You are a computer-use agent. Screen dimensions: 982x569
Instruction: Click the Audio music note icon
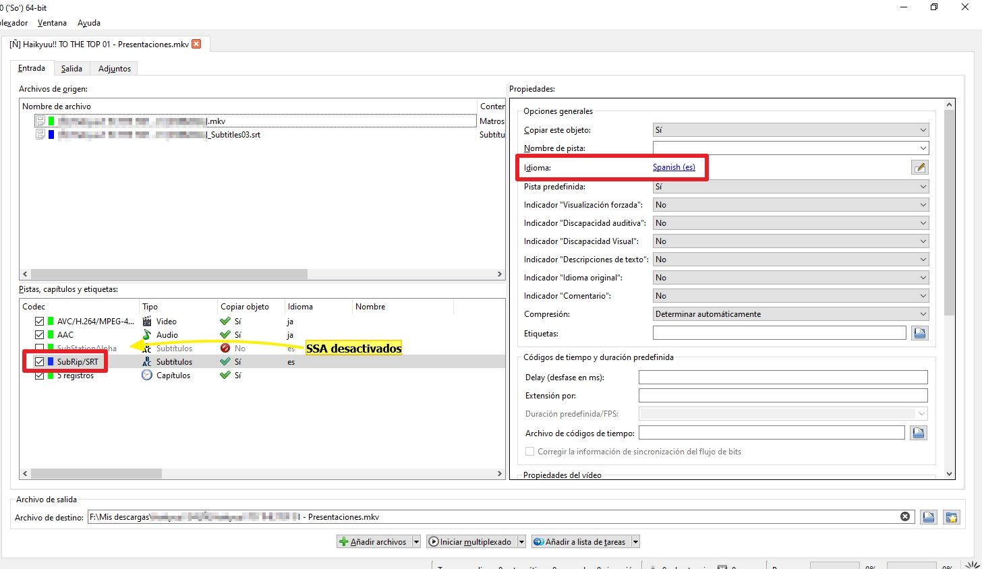click(x=147, y=335)
